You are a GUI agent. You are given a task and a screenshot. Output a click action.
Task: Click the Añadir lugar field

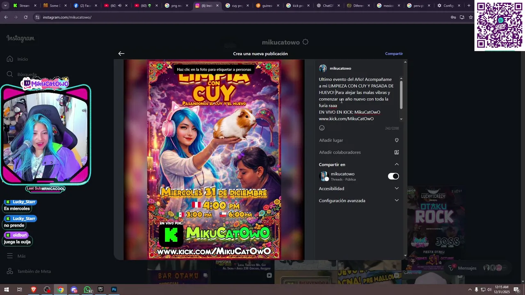pos(359,140)
